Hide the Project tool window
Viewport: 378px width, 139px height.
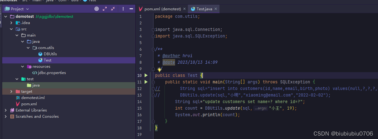pyautogui.click(x=131, y=9)
